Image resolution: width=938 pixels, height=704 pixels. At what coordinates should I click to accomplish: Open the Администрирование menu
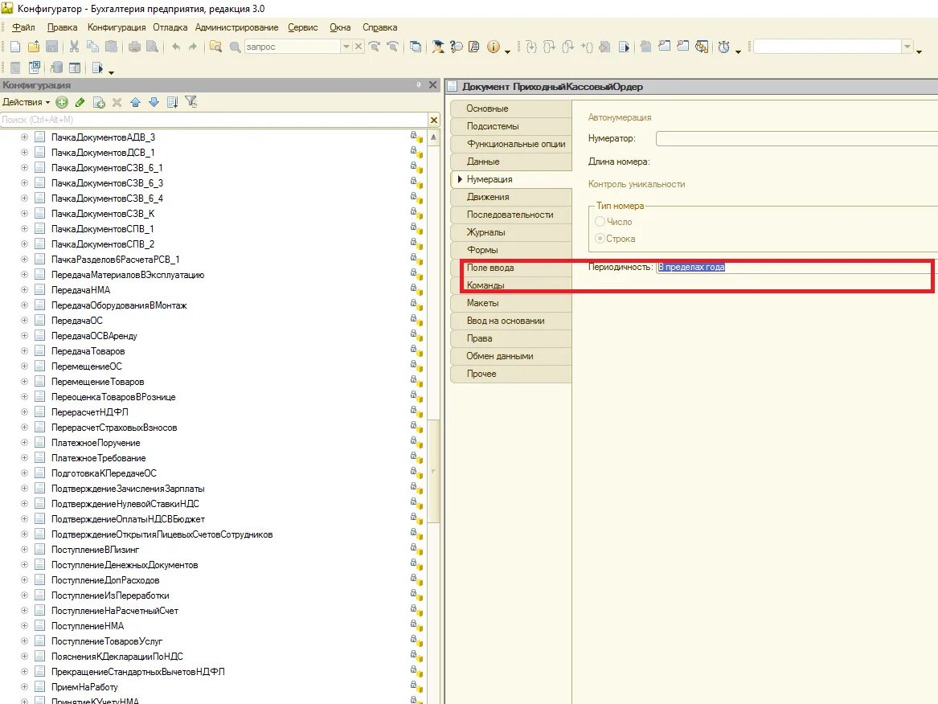(236, 27)
